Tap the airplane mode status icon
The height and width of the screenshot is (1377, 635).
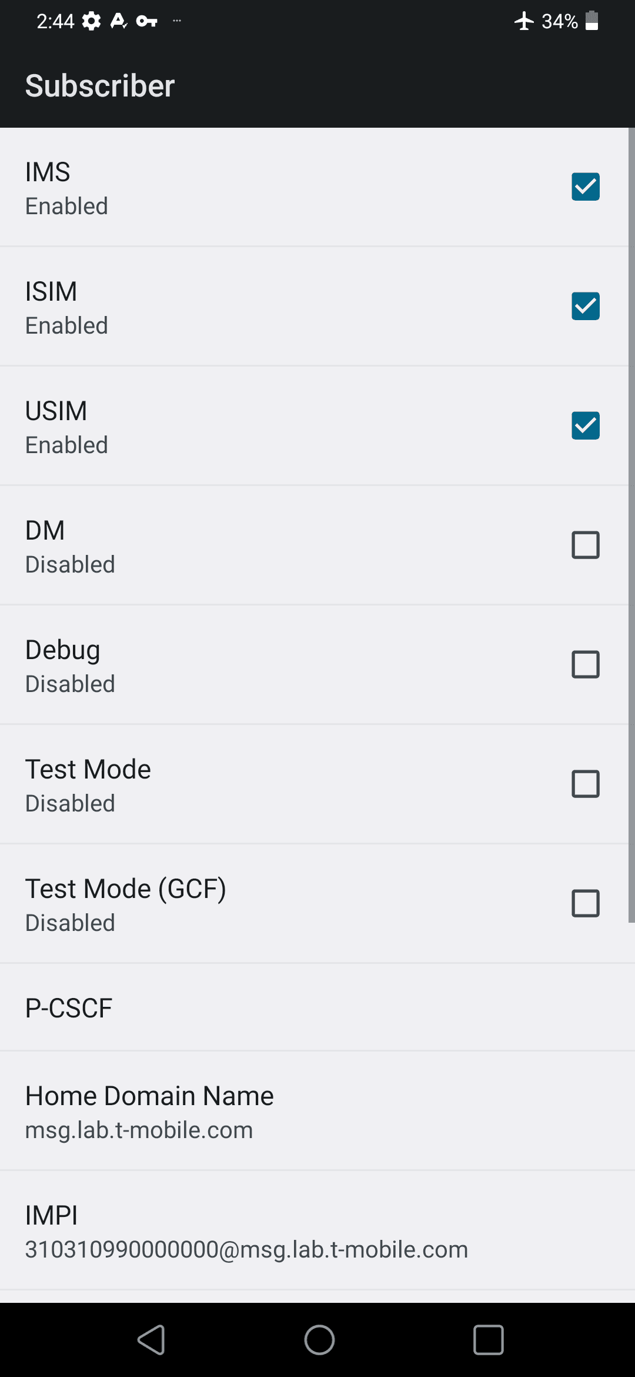coord(524,21)
